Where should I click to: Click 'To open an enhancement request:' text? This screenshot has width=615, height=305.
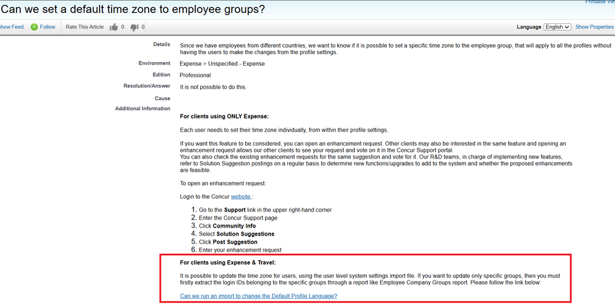pos(223,183)
